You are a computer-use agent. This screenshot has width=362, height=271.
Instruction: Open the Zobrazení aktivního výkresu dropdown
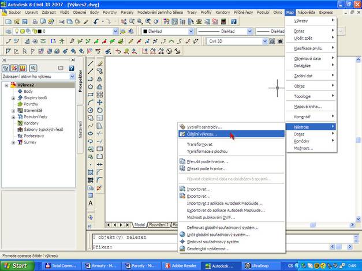(x=72, y=77)
